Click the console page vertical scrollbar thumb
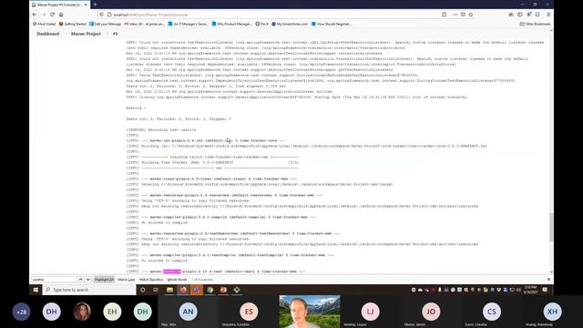 (551, 227)
